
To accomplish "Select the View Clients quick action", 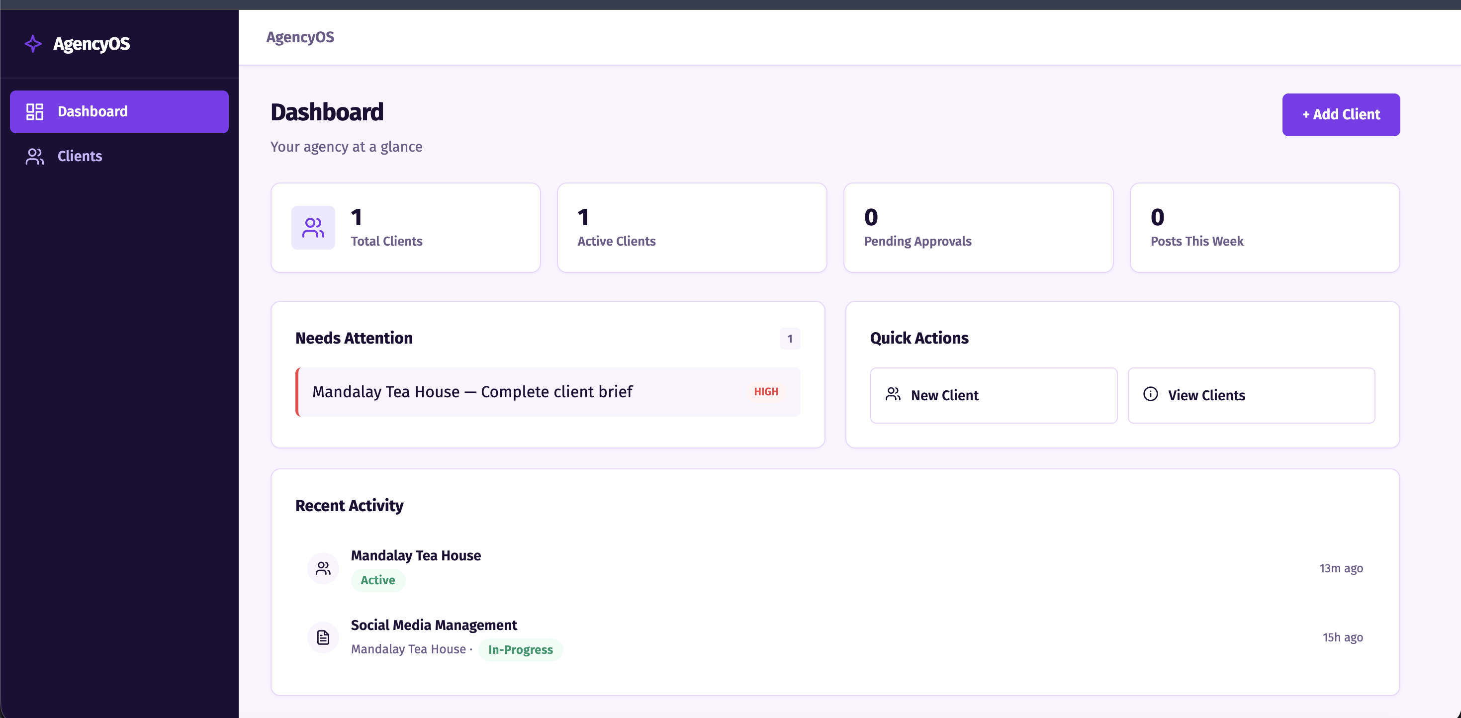I will click(1251, 395).
